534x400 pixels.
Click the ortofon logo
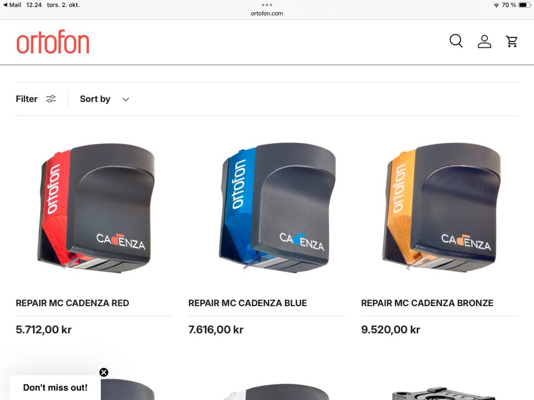click(53, 42)
